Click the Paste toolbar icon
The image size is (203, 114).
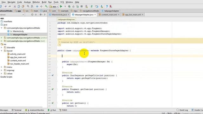pos(23,6)
